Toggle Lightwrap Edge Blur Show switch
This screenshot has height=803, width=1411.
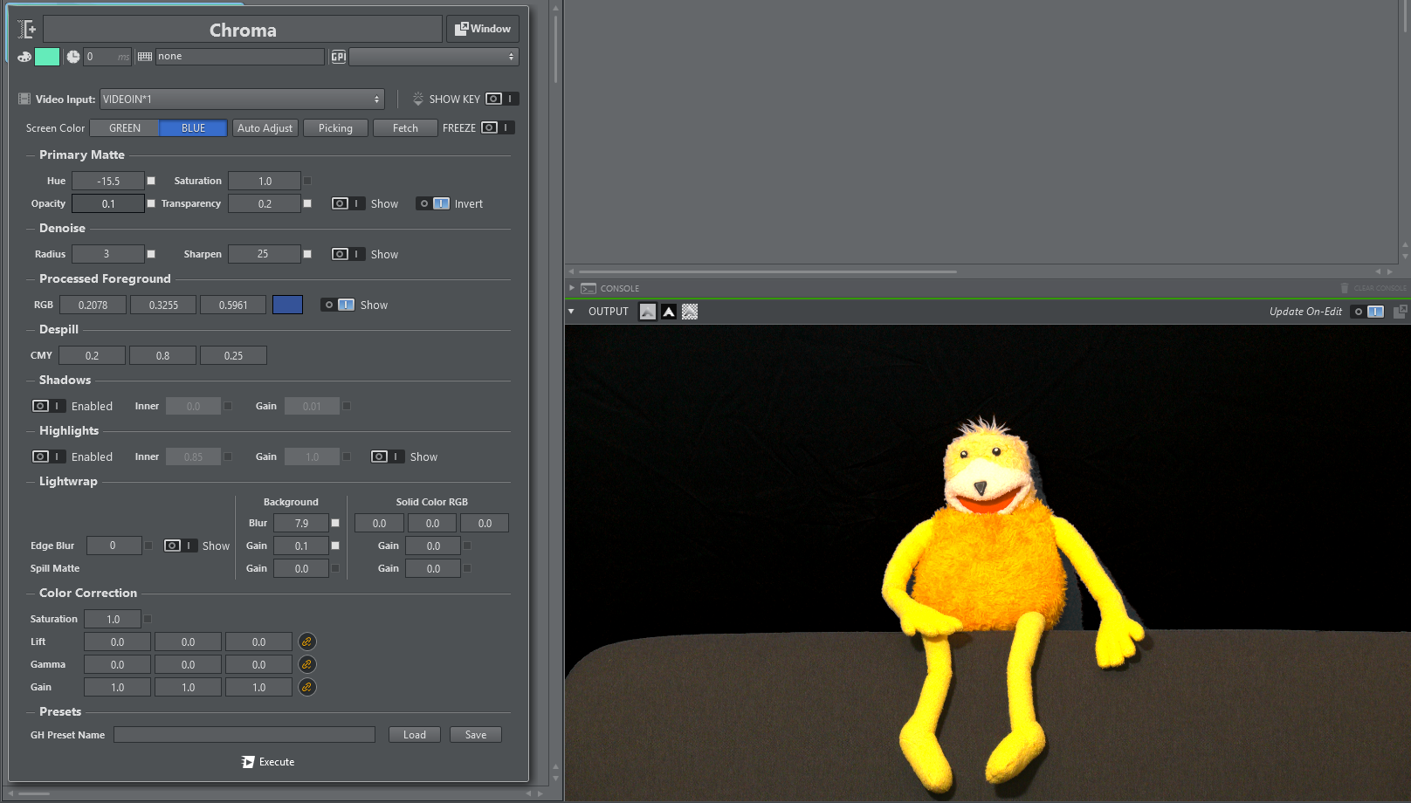coord(180,546)
